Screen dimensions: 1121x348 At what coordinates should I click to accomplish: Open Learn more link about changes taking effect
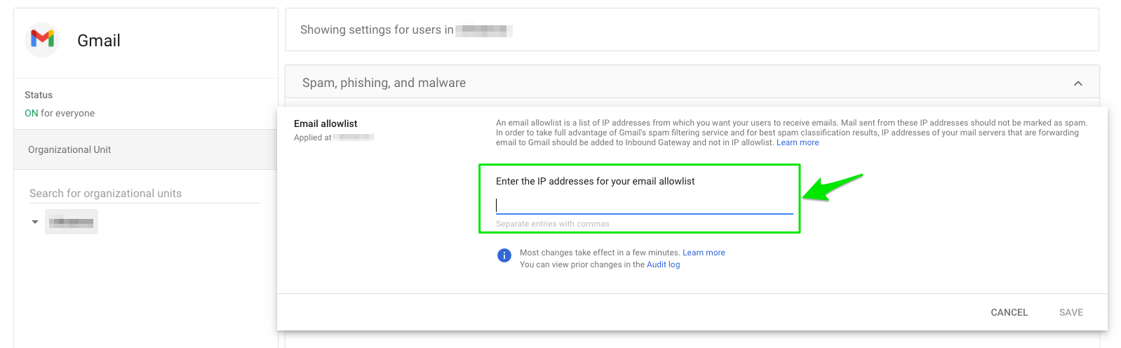704,253
